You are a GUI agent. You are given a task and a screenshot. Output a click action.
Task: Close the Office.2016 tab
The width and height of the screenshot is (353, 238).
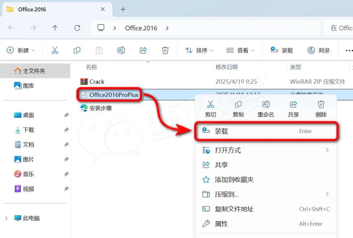pos(103,9)
